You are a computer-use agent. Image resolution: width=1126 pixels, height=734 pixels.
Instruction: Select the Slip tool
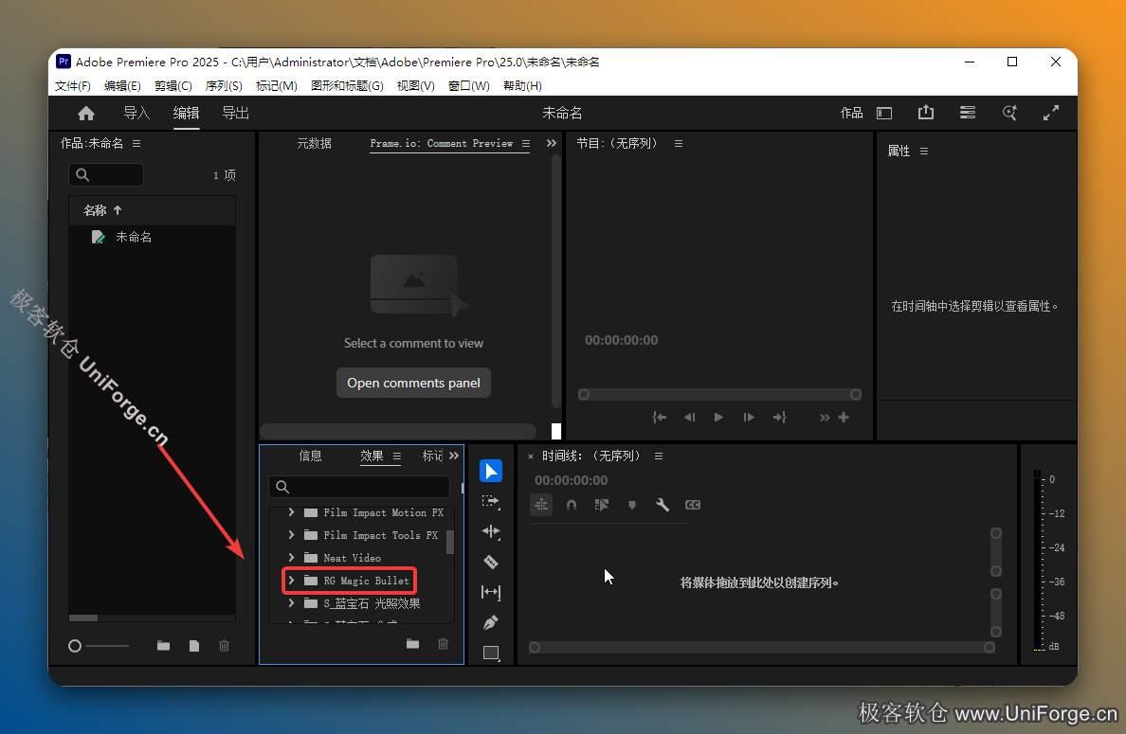[x=490, y=592]
